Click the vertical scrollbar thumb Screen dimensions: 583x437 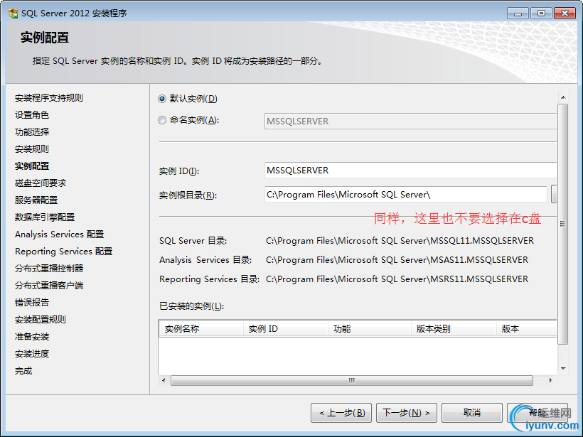tap(563, 224)
